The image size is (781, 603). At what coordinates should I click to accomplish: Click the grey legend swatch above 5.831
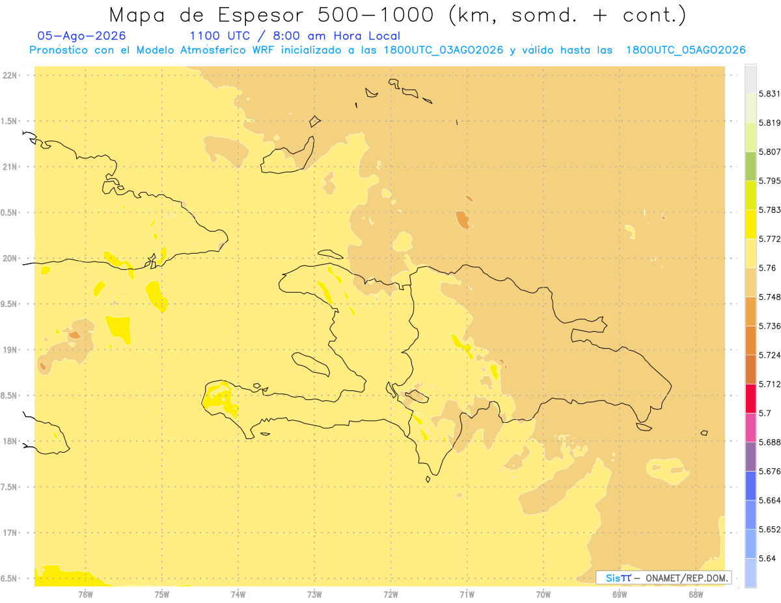click(x=750, y=79)
